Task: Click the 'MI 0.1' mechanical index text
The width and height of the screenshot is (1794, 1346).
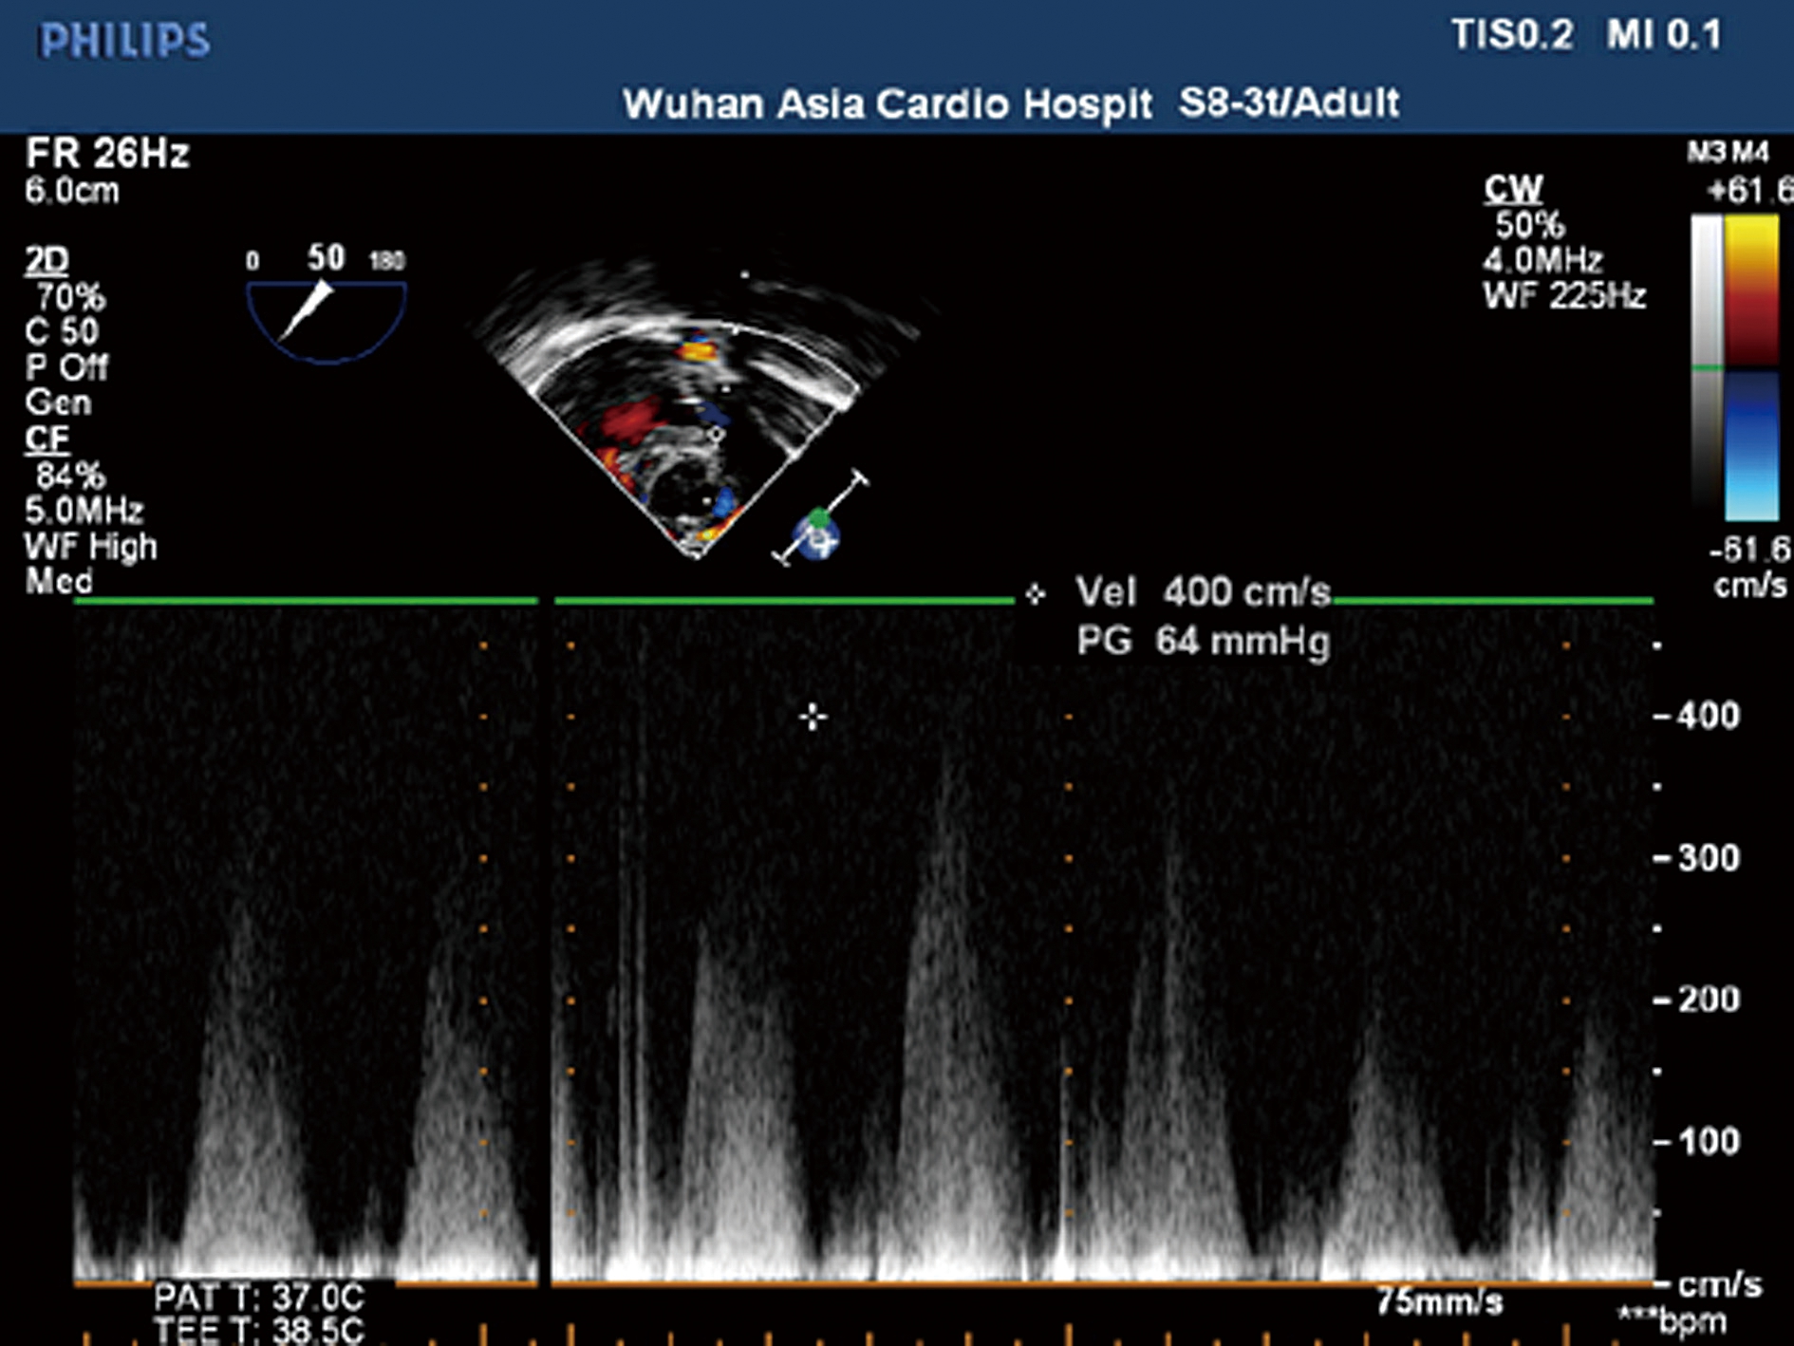Action: tap(1664, 35)
